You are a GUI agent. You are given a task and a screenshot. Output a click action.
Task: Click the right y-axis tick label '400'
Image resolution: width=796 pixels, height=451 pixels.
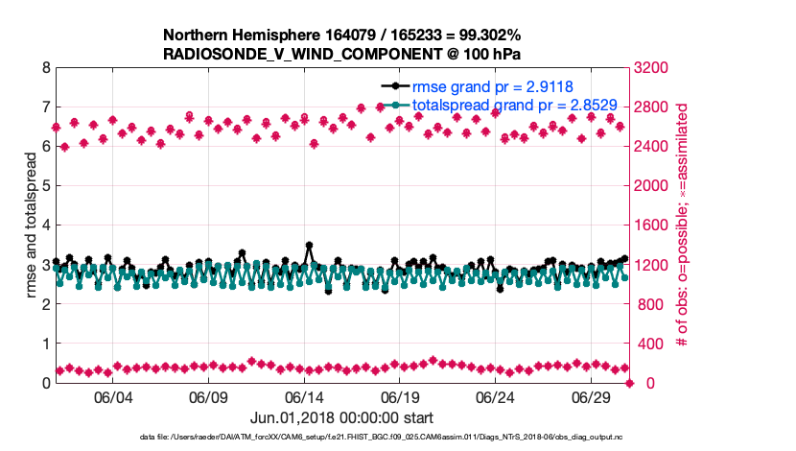tap(651, 344)
